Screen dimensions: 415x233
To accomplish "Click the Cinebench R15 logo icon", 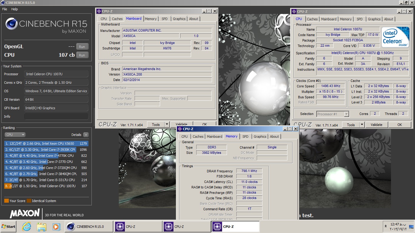I will pos(11,24).
